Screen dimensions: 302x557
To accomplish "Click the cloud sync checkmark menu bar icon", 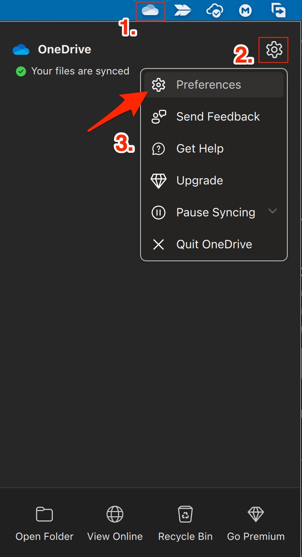I will point(214,11).
